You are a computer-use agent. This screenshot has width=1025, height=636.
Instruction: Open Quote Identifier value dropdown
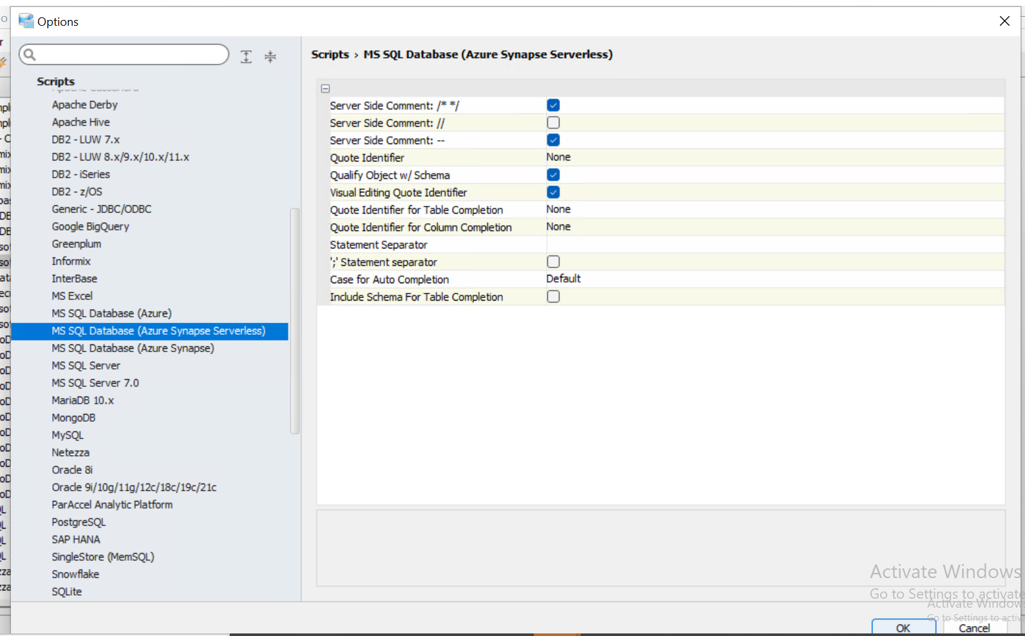pos(775,157)
